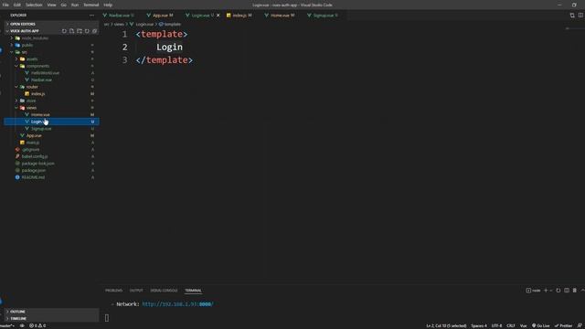Open the View menu
The width and height of the screenshot is (585, 329).
point(51,5)
